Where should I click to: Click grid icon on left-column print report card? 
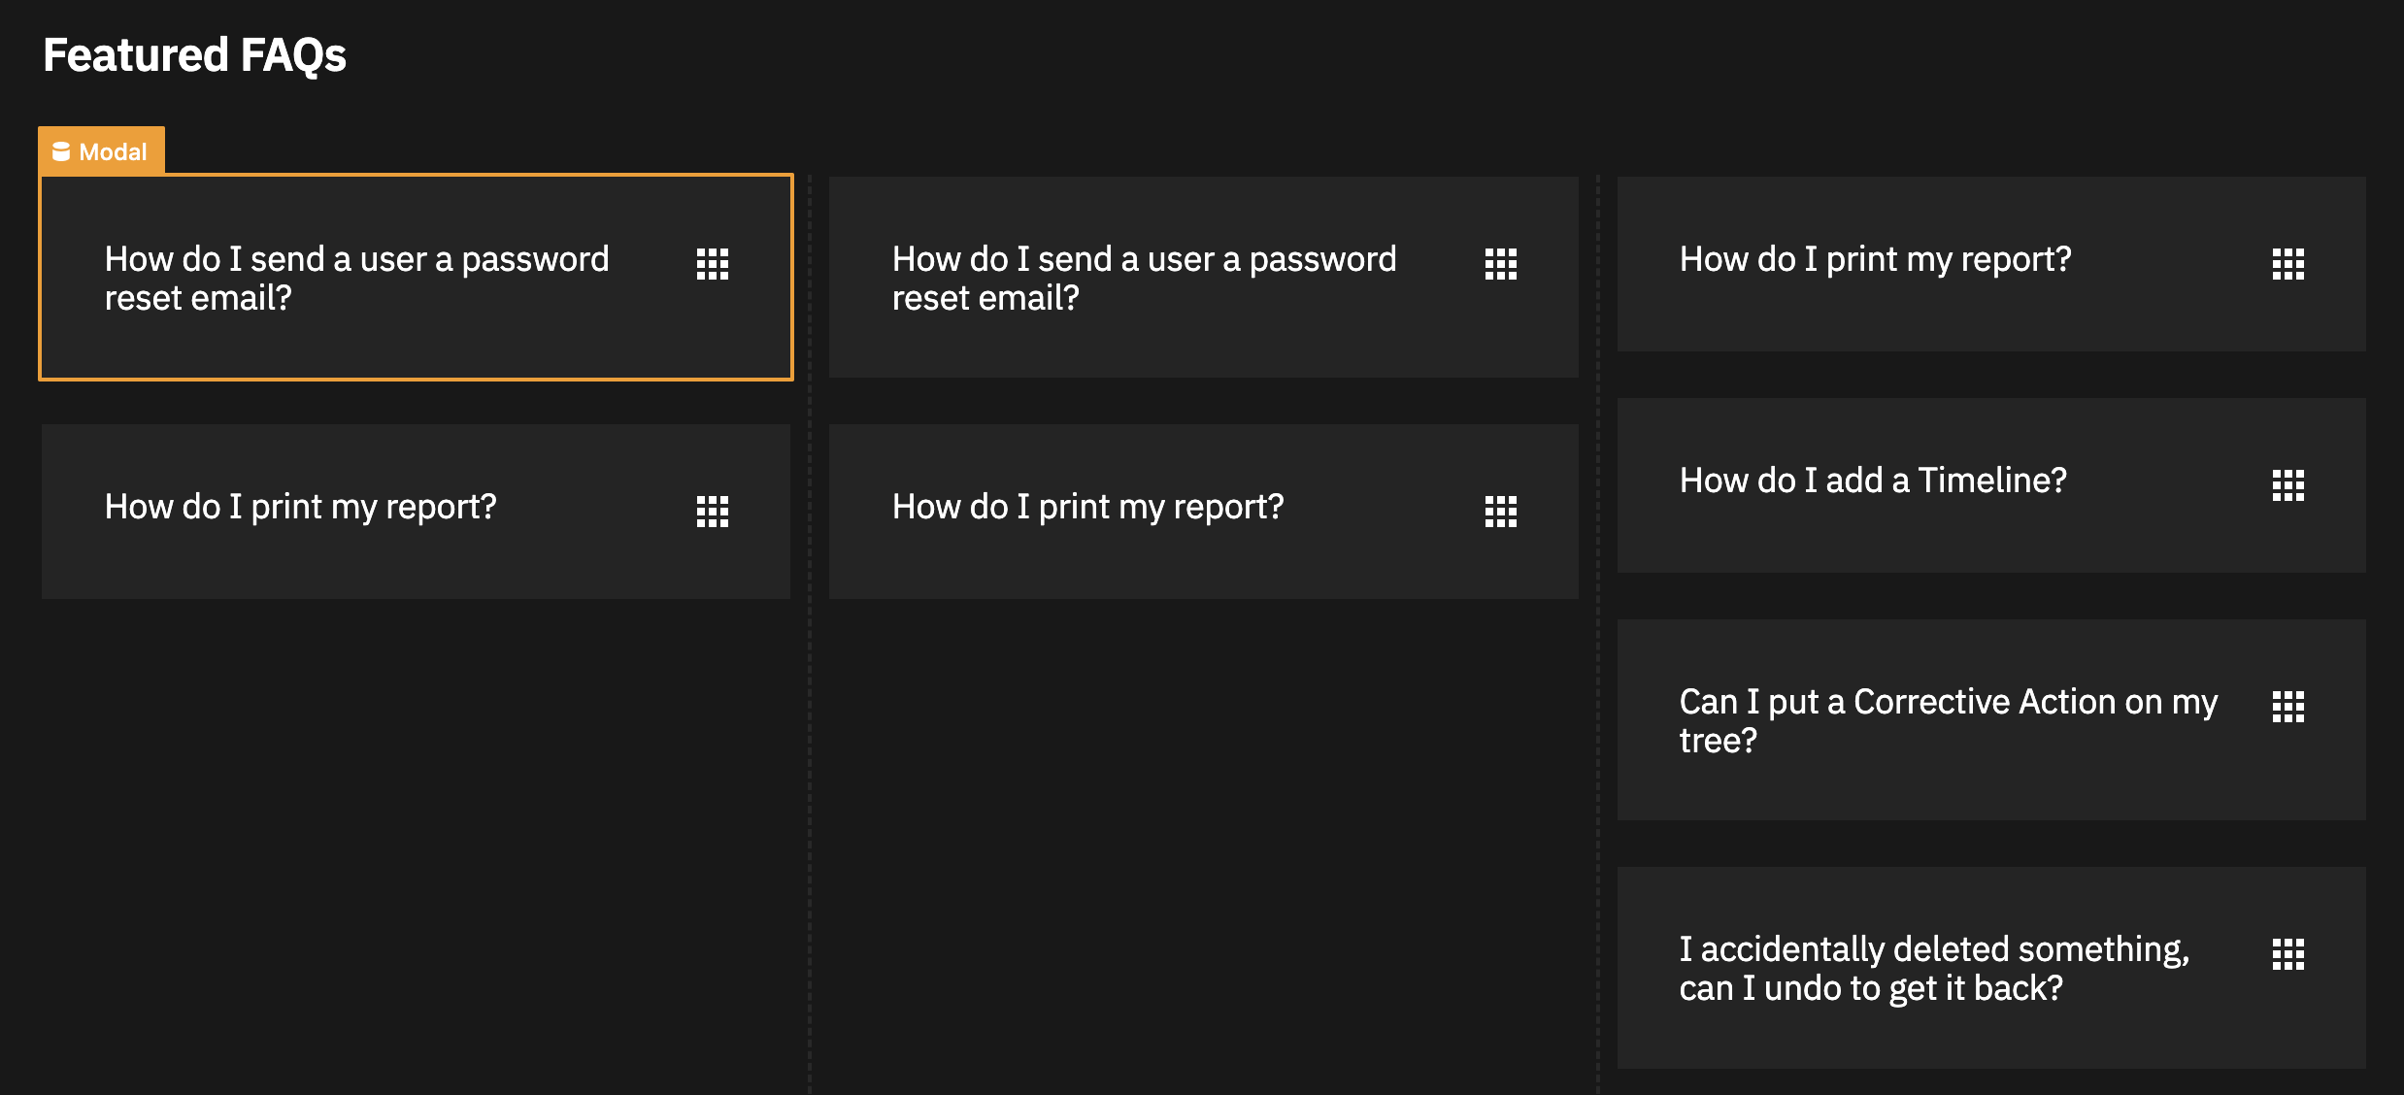coord(712,511)
